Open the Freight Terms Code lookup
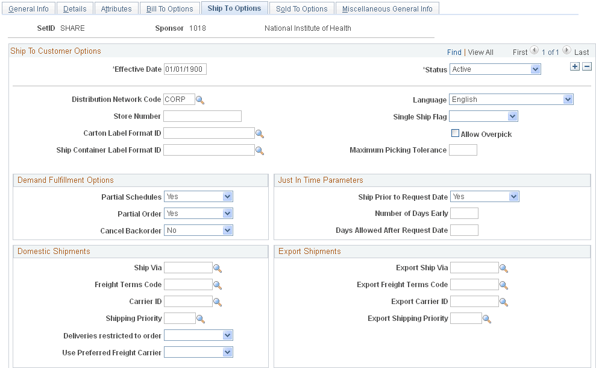 pyautogui.click(x=218, y=284)
